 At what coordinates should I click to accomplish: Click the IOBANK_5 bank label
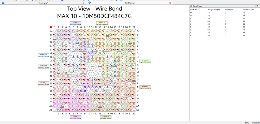tap(145, 87)
